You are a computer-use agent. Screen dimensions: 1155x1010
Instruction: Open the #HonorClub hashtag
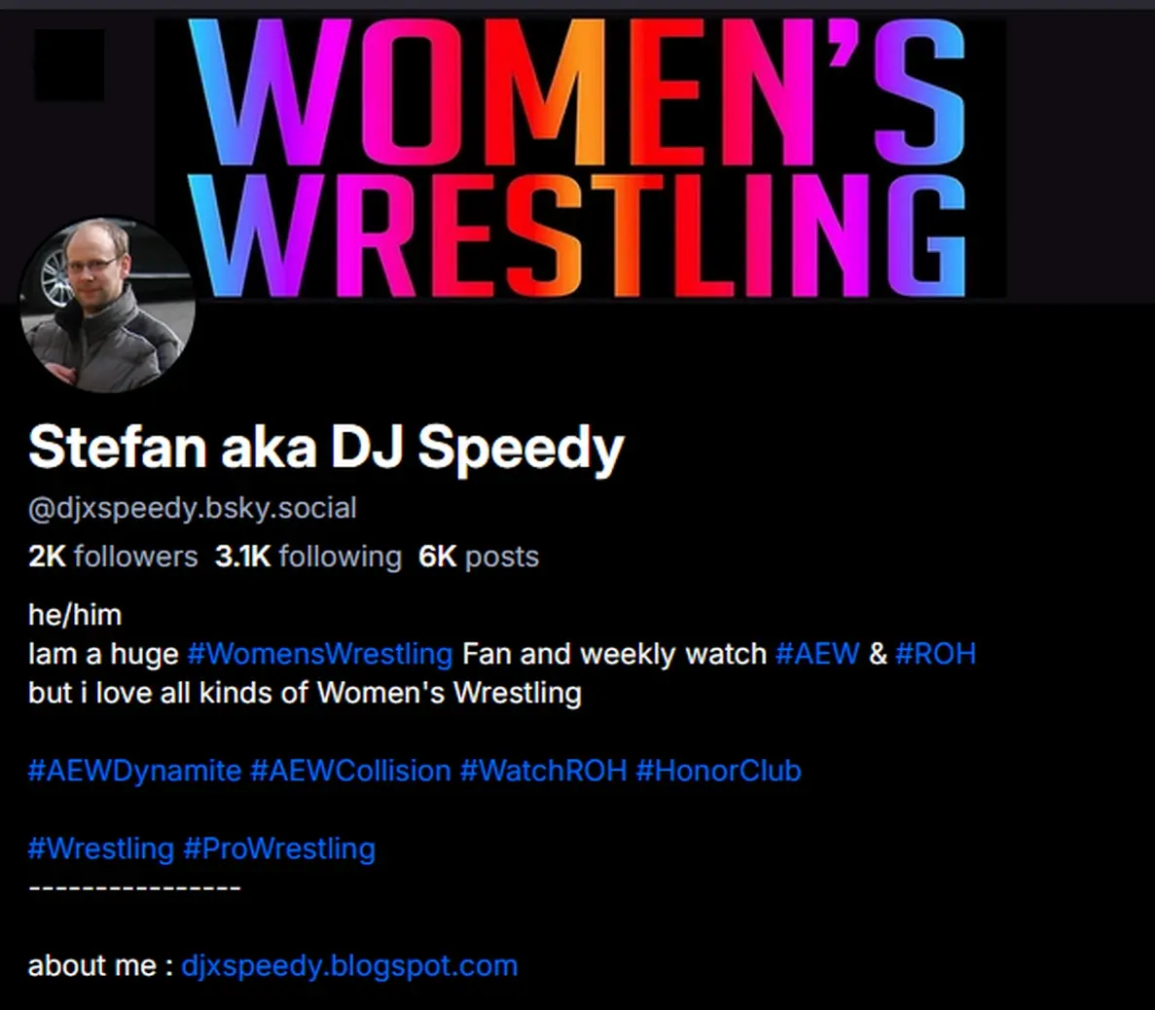pos(718,772)
